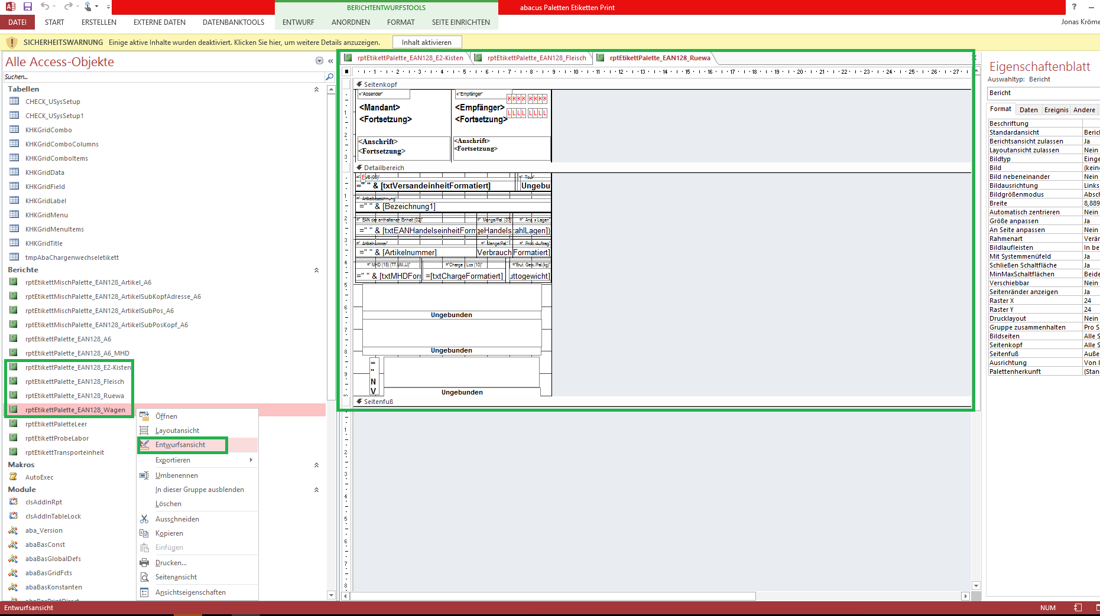Collapse the Berichte group

tap(316, 270)
